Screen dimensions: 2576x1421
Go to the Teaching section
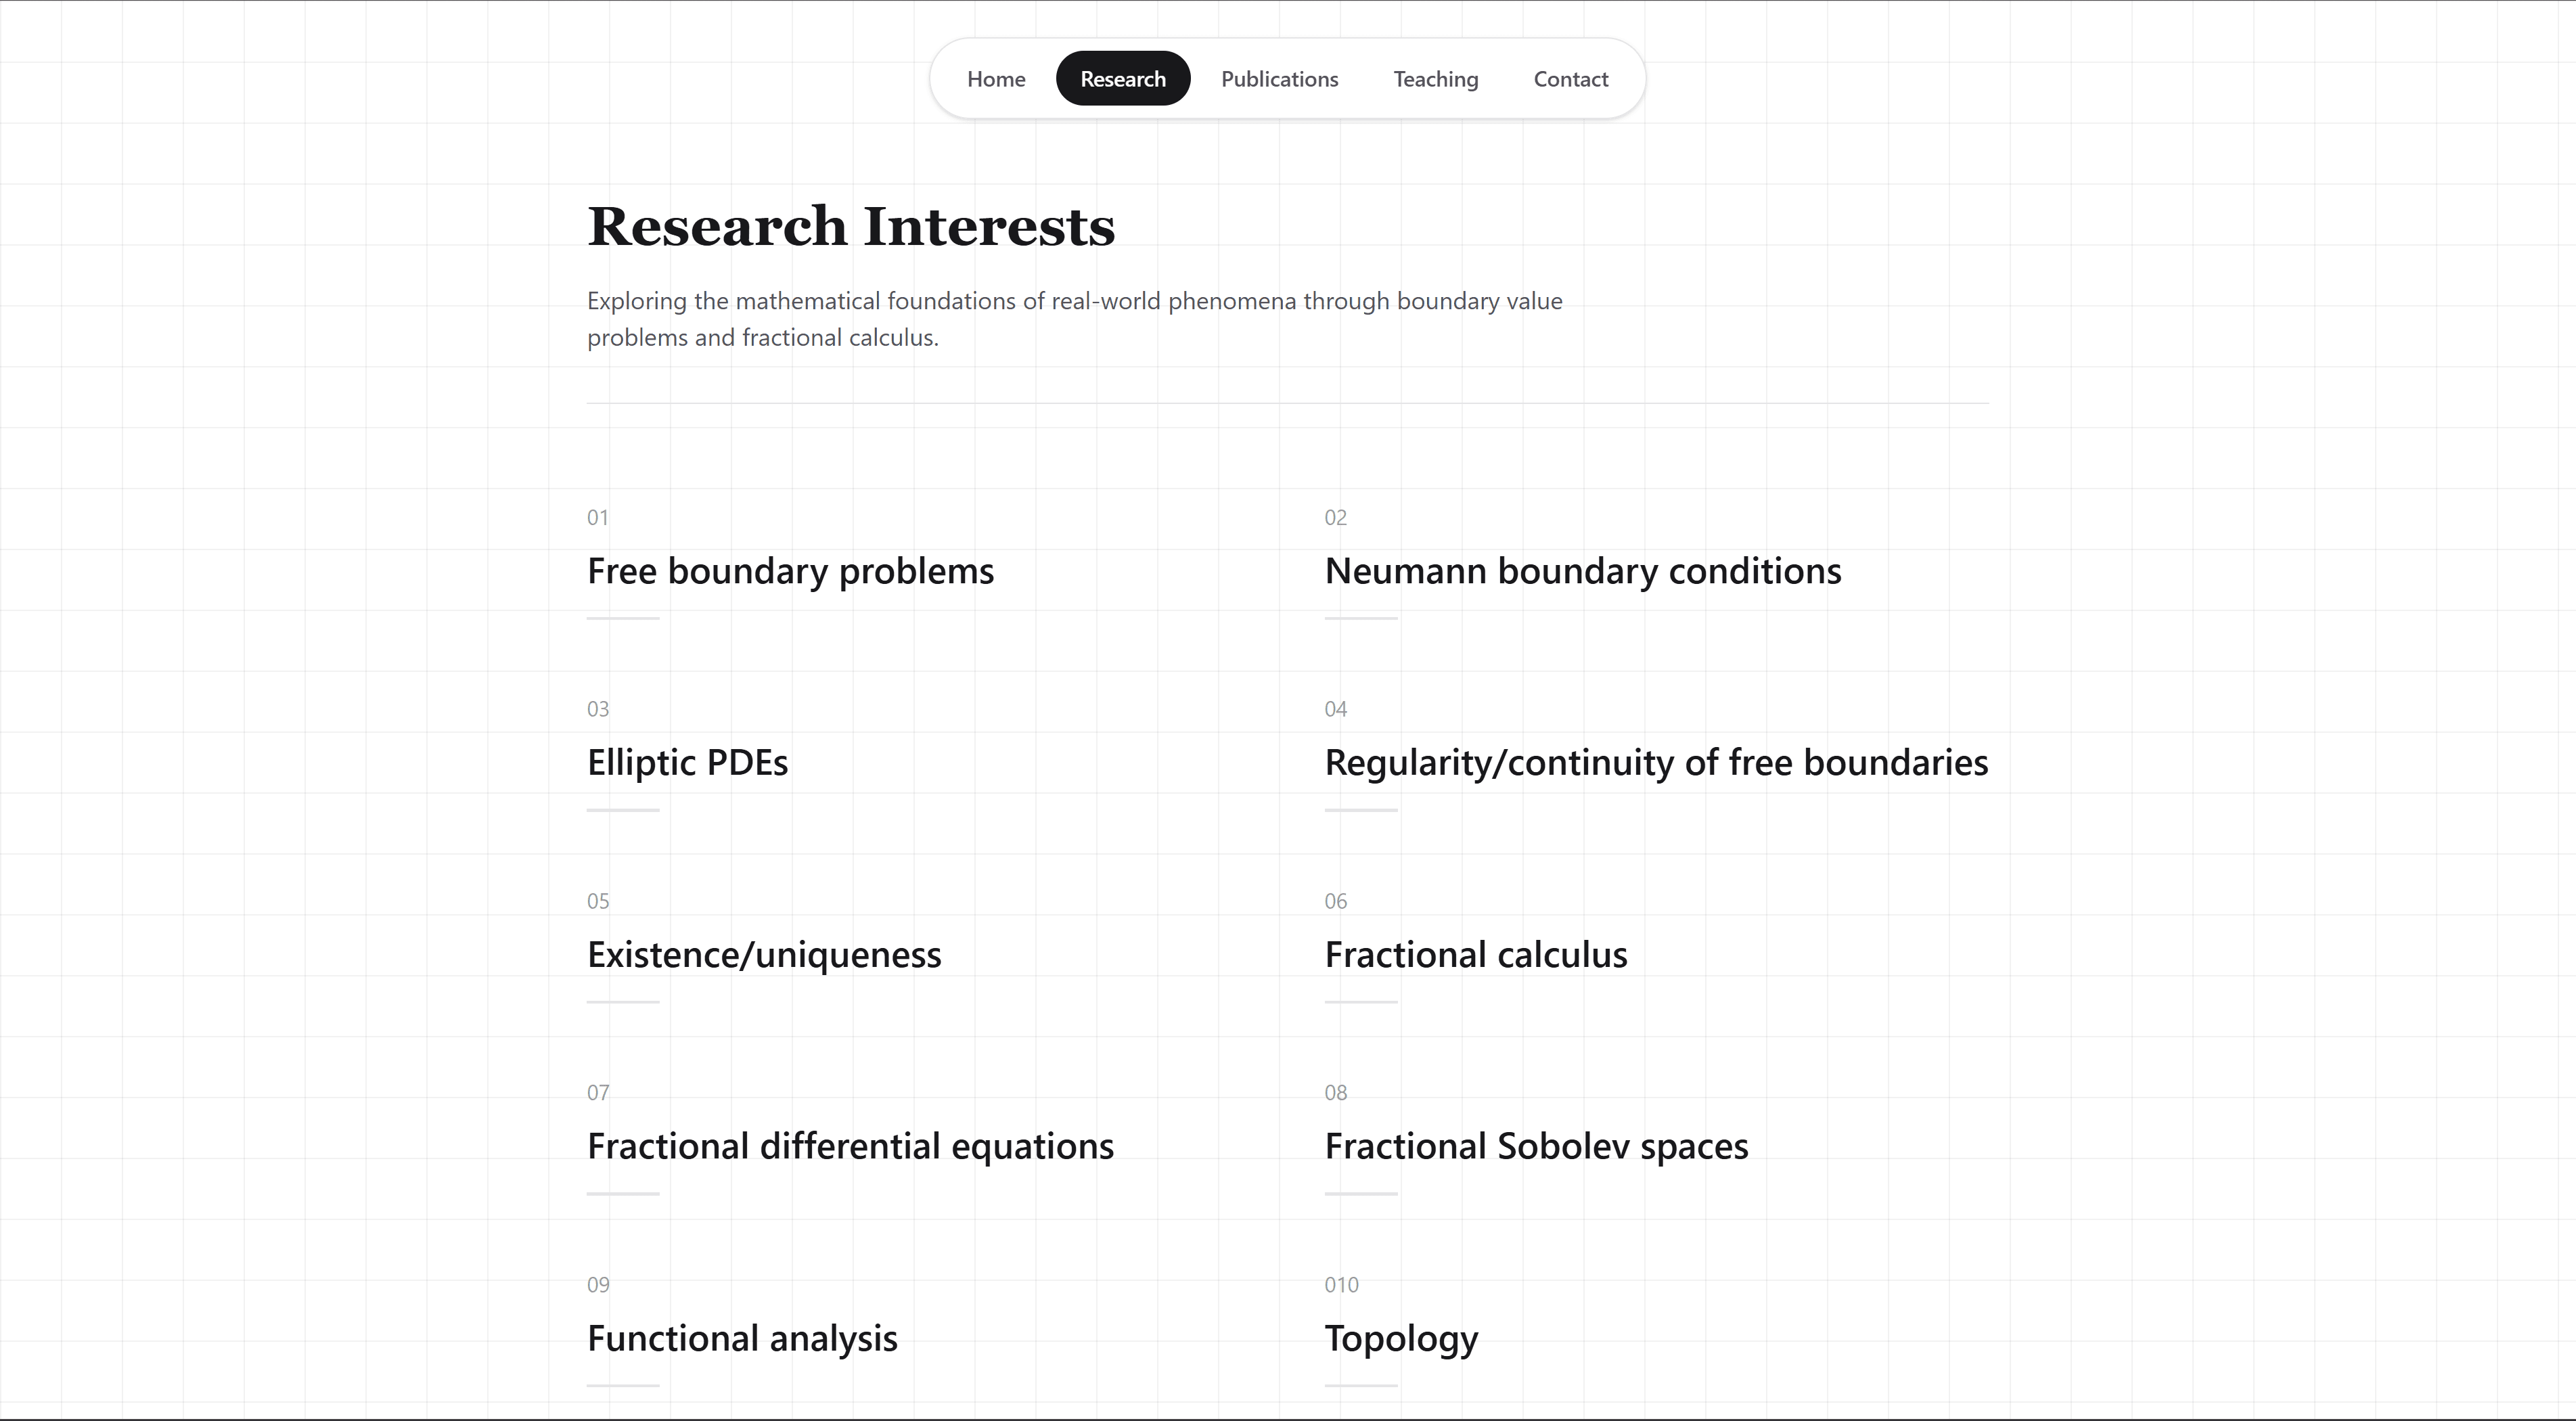[x=1435, y=79]
